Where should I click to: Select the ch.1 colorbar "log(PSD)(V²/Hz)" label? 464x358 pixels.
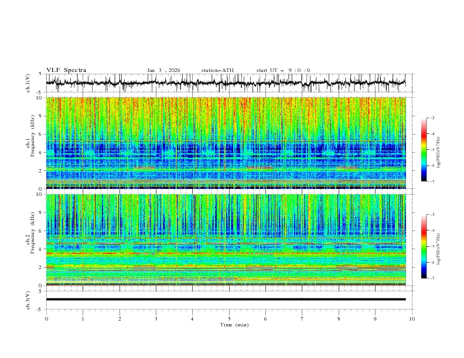click(438, 153)
